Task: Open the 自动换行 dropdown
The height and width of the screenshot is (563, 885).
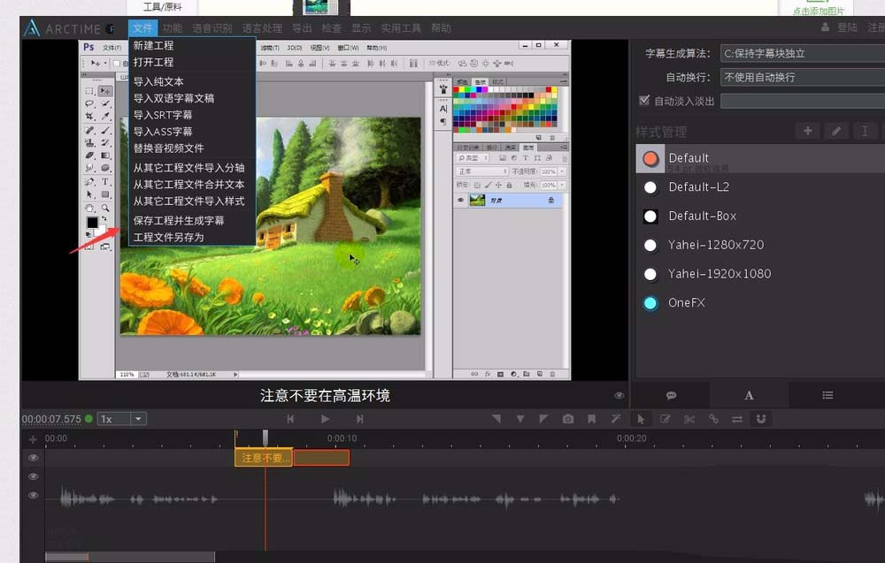Action: [803, 77]
